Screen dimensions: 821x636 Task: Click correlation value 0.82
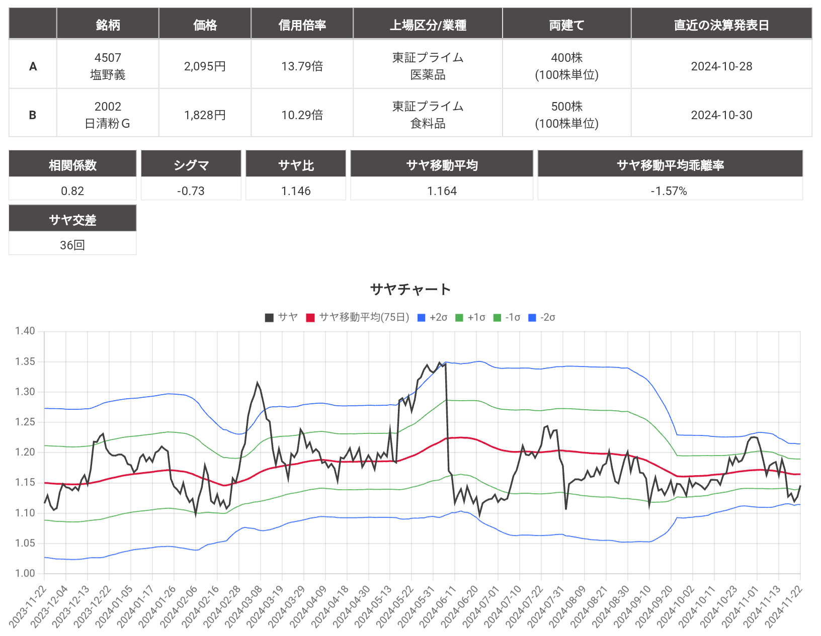[x=72, y=191]
